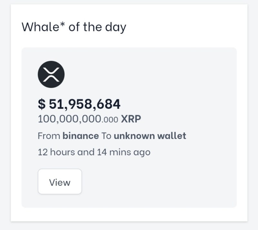Screen dimensions: 258x230
Task: Click the From label before binance
Action: pos(49,136)
